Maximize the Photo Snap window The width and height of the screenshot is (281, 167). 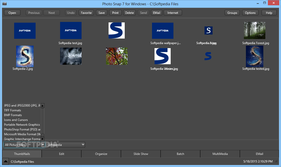(265, 3)
